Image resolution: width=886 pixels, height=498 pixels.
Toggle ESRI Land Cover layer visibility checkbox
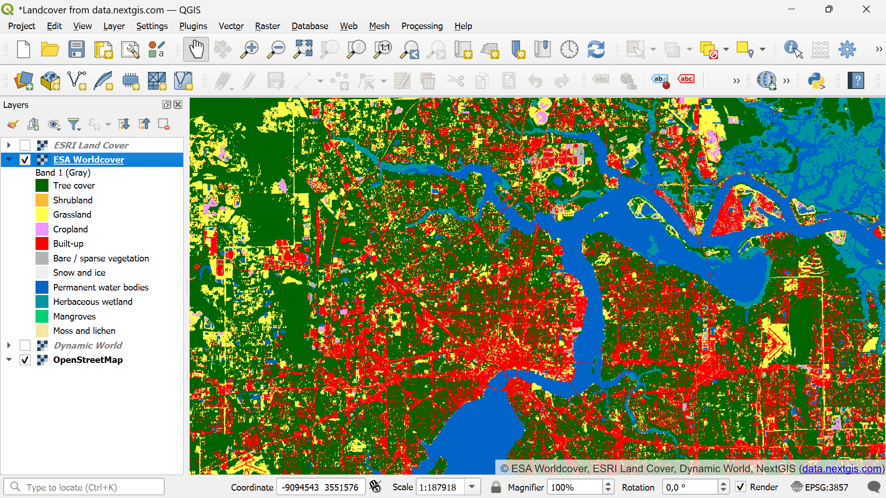pyautogui.click(x=25, y=145)
